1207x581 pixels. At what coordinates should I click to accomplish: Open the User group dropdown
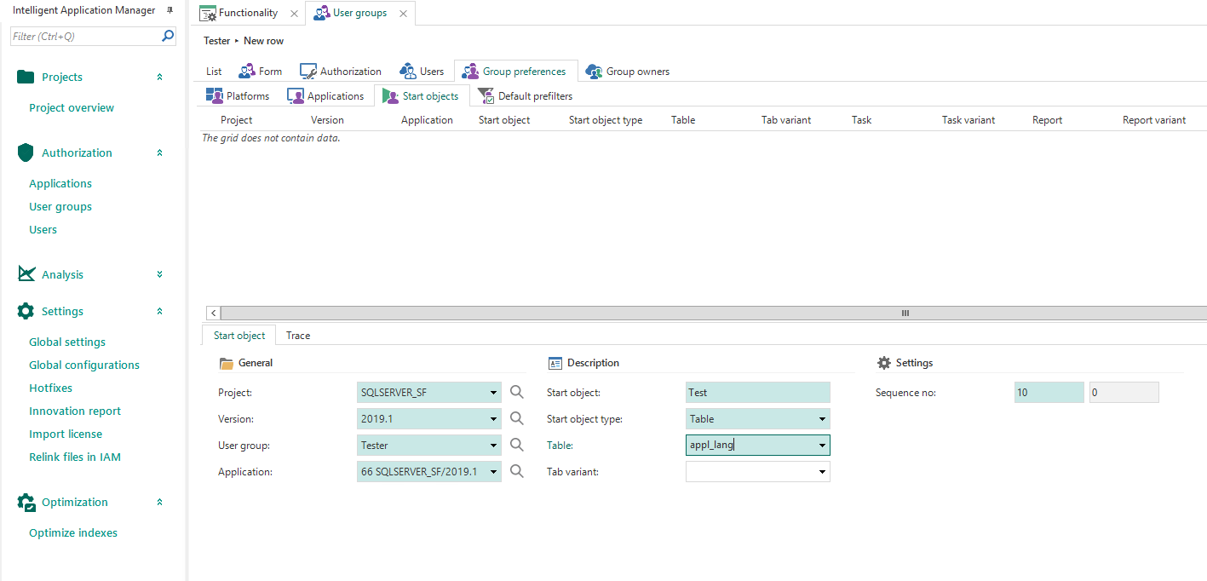[494, 446]
